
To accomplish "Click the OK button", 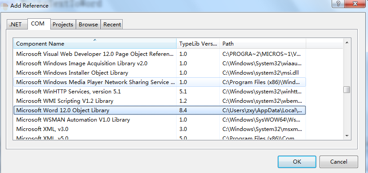I will click(297, 161).
